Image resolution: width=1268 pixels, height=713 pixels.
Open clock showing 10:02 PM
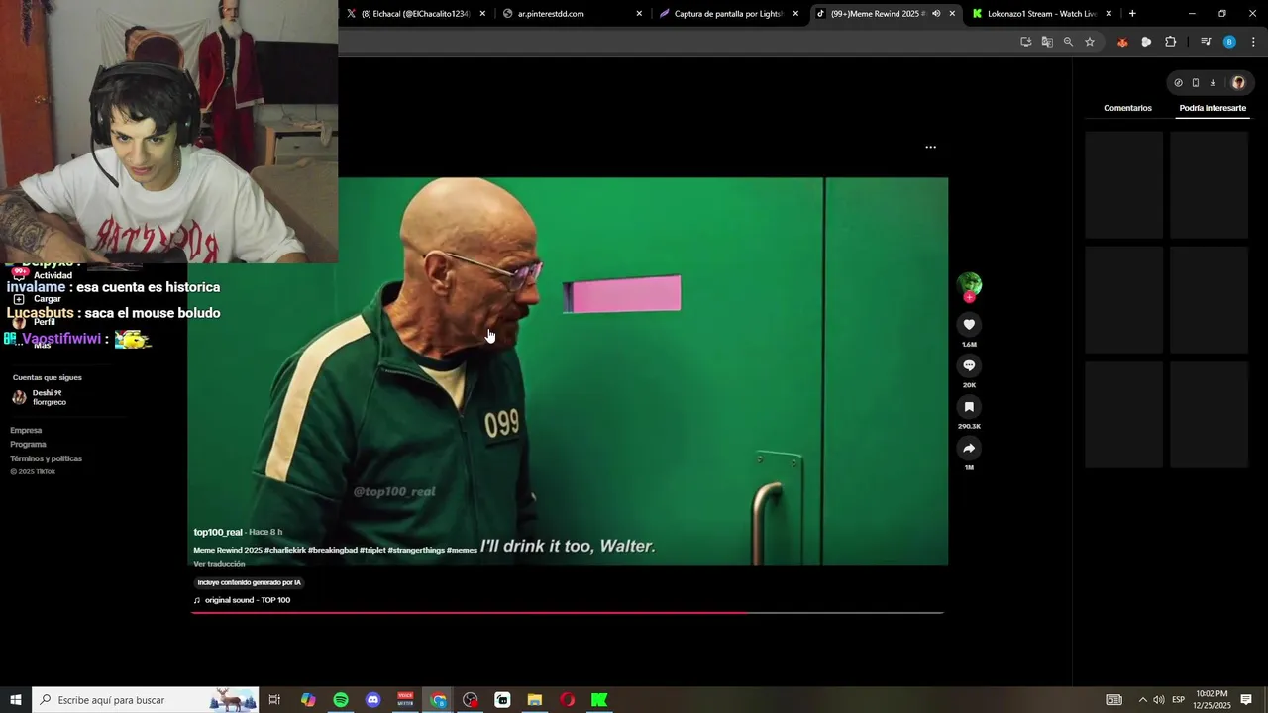[x=1212, y=700]
